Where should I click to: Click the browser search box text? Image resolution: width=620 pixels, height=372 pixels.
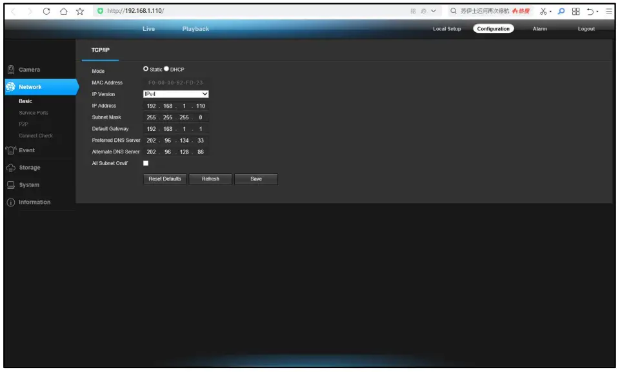point(485,11)
